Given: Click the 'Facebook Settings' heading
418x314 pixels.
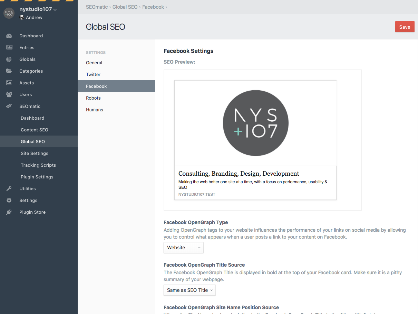Looking at the screenshot, I should [x=188, y=51].
